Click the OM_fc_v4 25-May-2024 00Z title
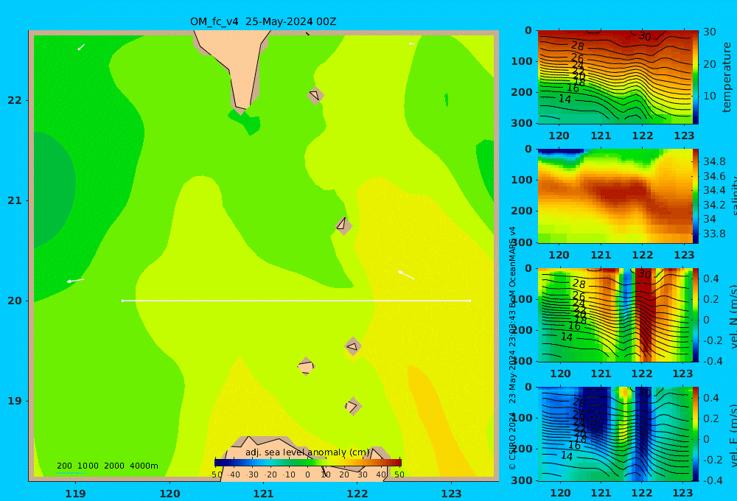The width and height of the screenshot is (737, 501). [x=263, y=21]
